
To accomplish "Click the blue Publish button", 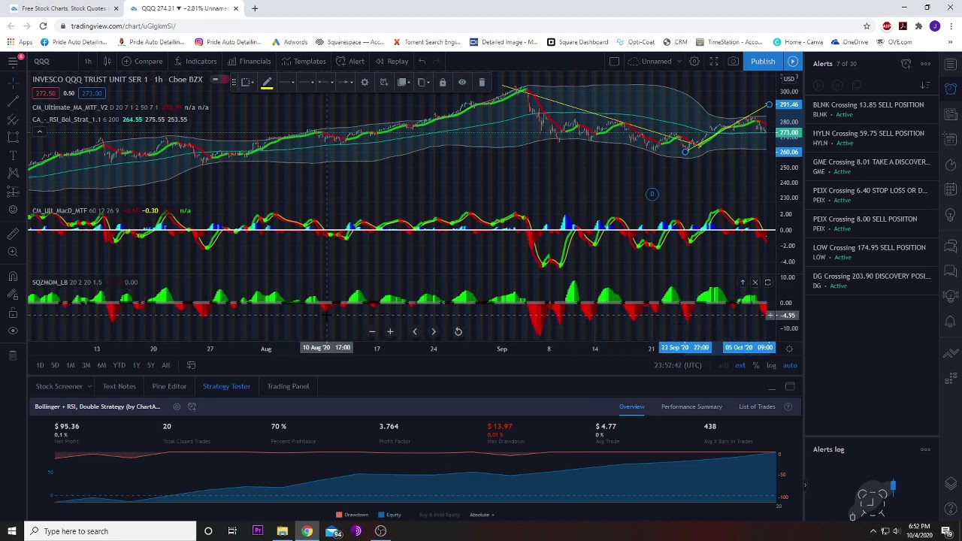I will tap(762, 62).
